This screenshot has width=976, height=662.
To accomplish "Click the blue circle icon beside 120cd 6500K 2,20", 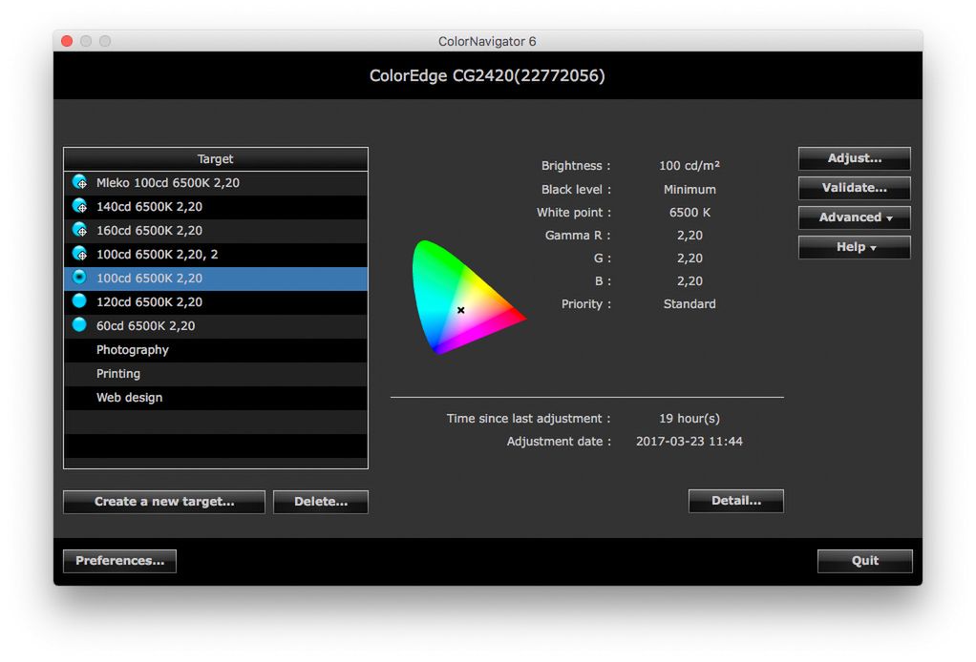I will click(x=79, y=301).
